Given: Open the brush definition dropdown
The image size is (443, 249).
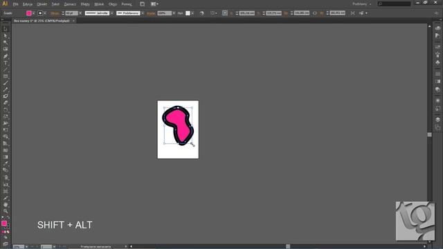Looking at the screenshot, I should click(143, 13).
